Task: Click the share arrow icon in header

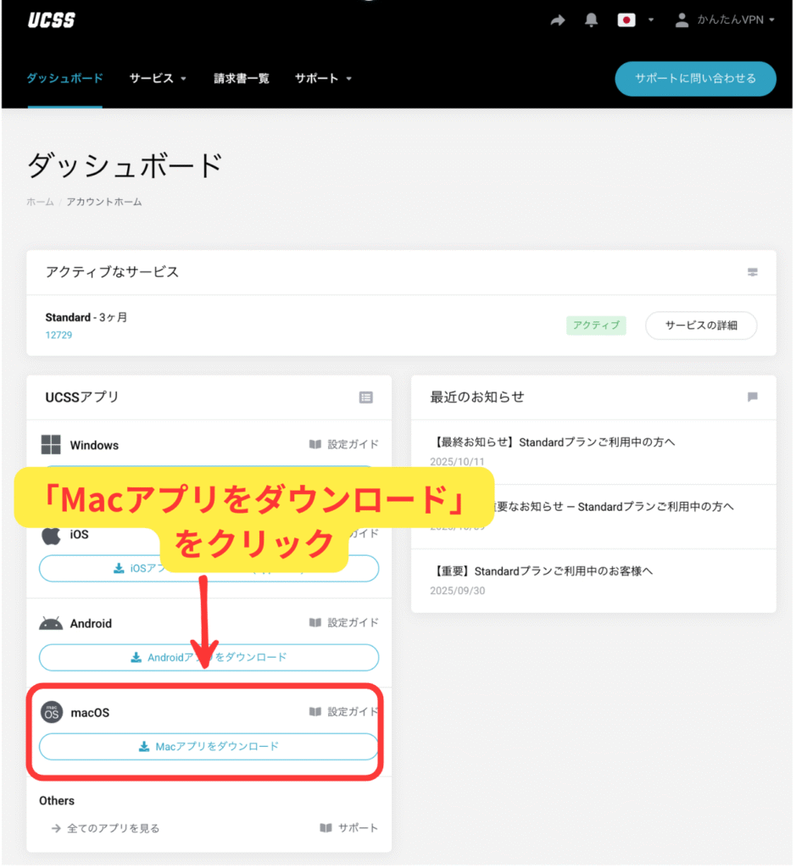Action: [558, 21]
